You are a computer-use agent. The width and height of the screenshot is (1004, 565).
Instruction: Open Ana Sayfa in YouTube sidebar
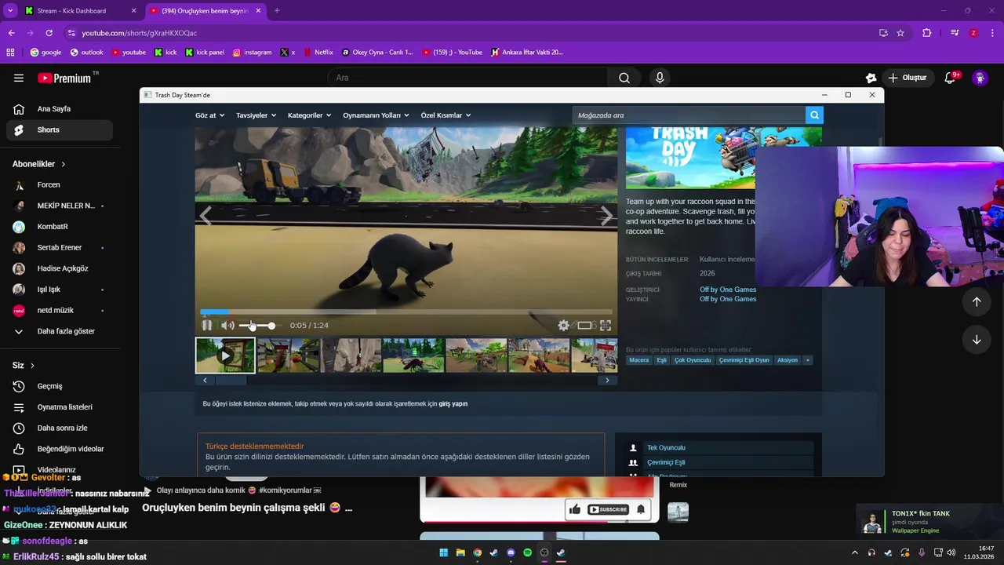(59, 109)
